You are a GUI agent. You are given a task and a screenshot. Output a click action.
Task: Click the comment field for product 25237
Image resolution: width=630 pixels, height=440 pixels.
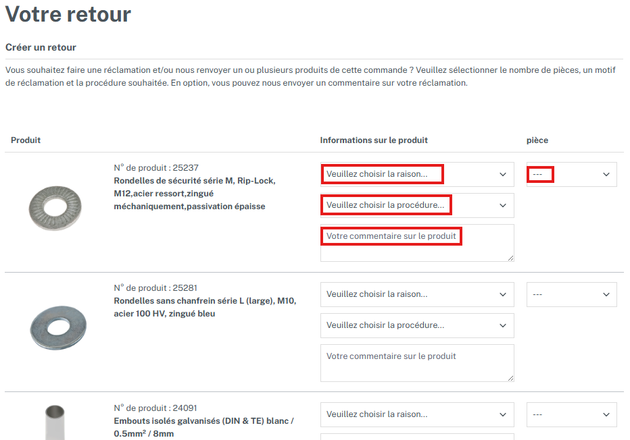click(416, 242)
